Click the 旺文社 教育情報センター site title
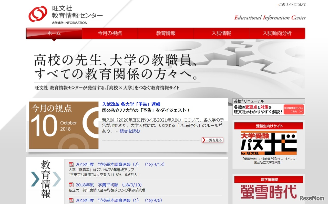The image size is (328, 204). pyautogui.click(x=77, y=12)
